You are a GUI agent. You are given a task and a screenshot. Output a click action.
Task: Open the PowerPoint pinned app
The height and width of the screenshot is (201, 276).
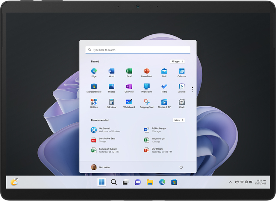[x=146, y=71]
